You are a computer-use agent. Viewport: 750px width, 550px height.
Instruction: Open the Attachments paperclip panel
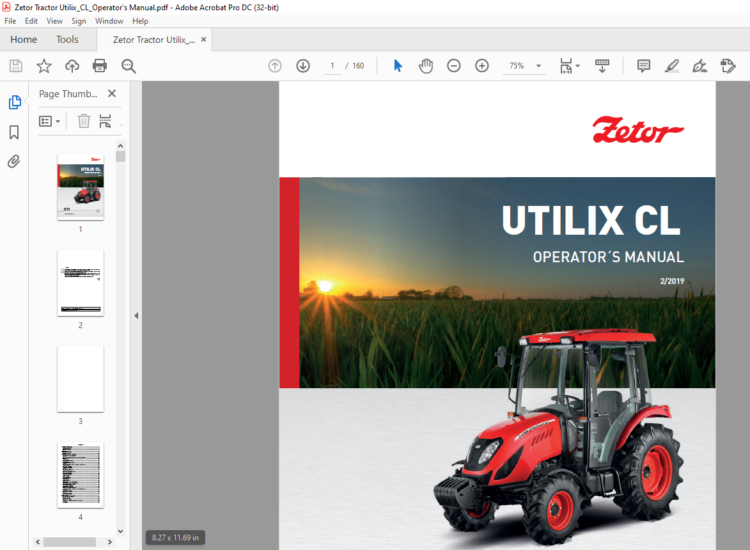coord(14,162)
